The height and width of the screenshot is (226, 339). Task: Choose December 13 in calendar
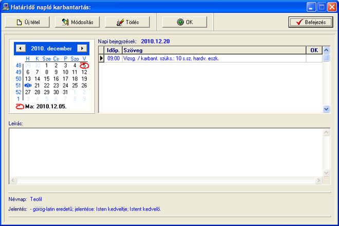click(x=28, y=79)
